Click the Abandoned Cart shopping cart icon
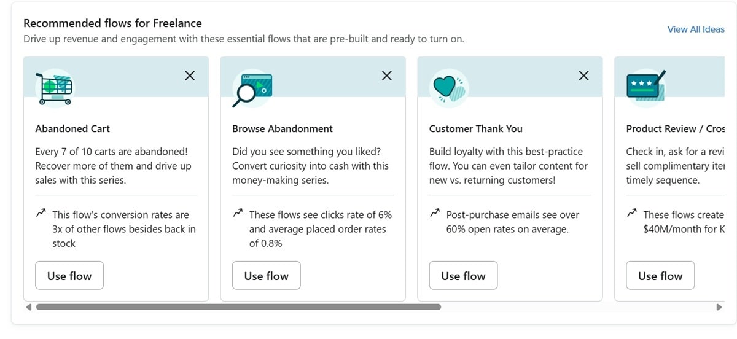 (55, 88)
